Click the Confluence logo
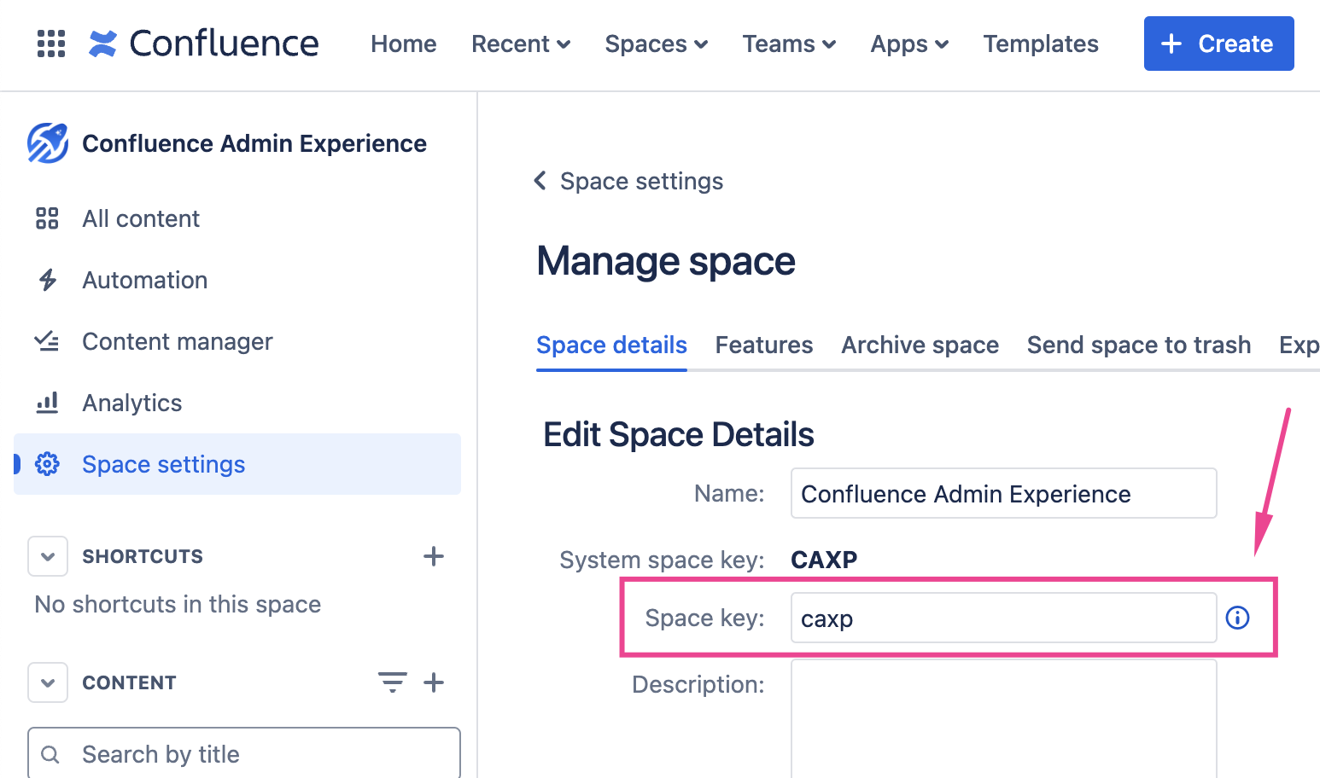Viewport: 1320px width, 778px height. click(203, 43)
